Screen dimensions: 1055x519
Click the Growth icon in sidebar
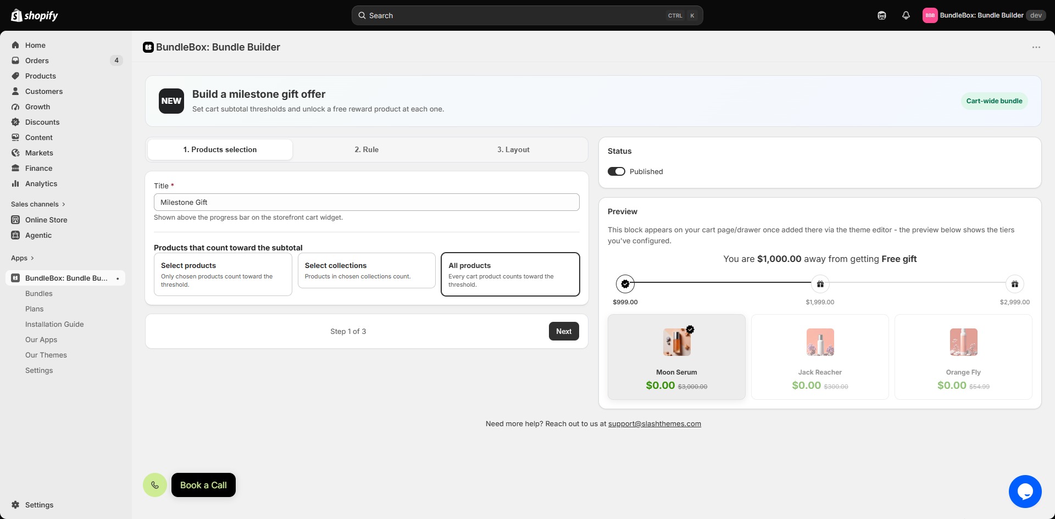[x=15, y=107]
